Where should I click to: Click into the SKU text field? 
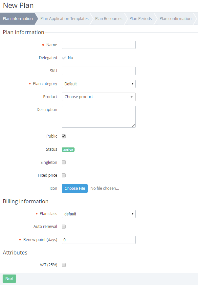(99, 71)
